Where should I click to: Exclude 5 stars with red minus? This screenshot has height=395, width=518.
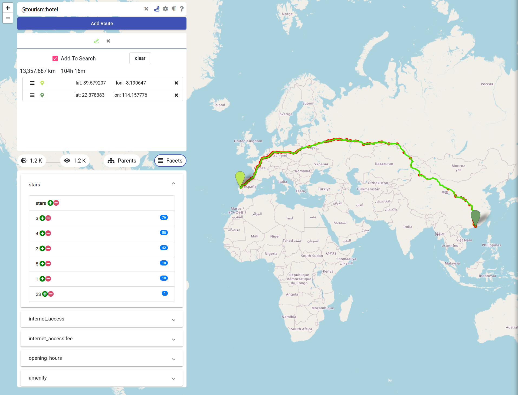pyautogui.click(x=48, y=264)
